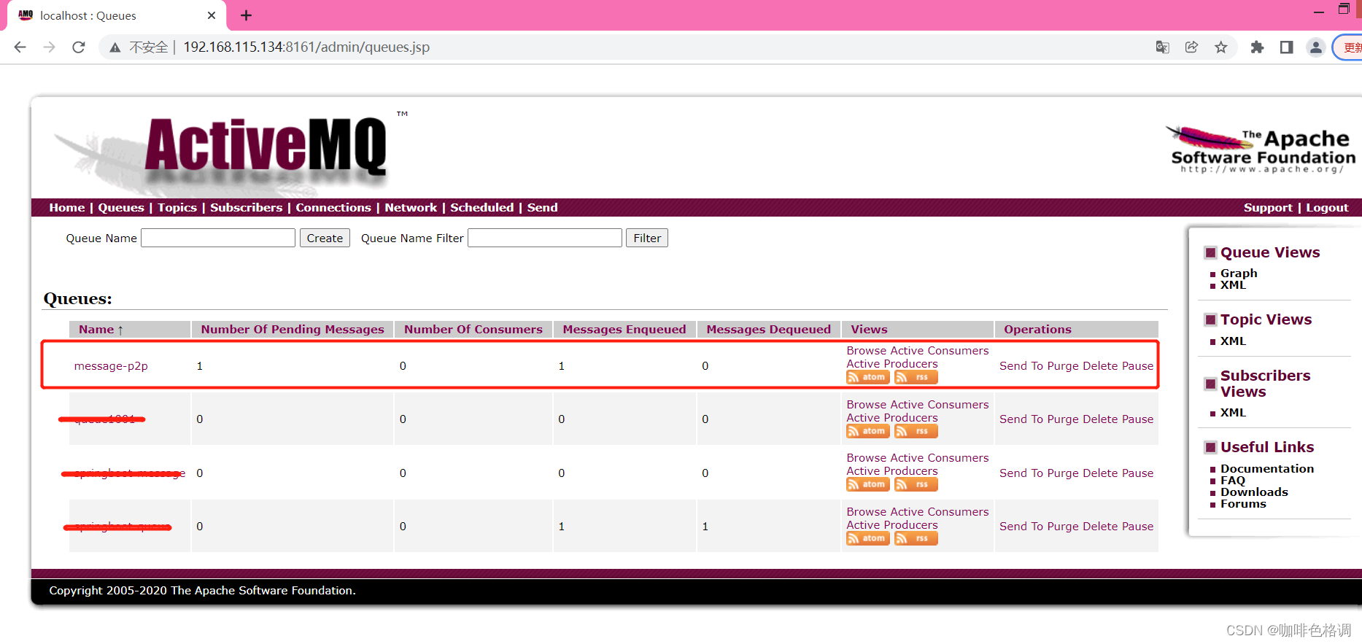Viewport: 1362px width, 644px height.
Task: Open Subscribers Views XML link
Action: (1233, 413)
